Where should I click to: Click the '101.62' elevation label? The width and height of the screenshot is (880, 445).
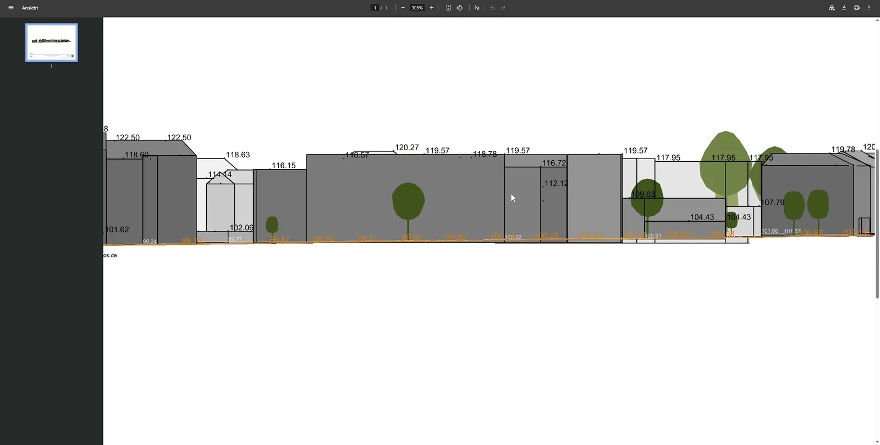(117, 230)
